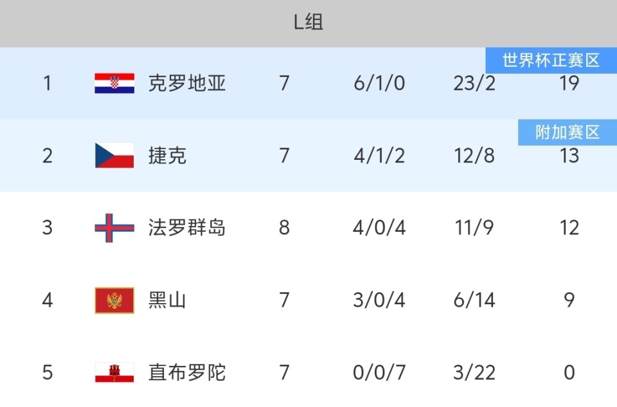Select the L组 group header
The height and width of the screenshot is (407, 617).
(308, 22)
